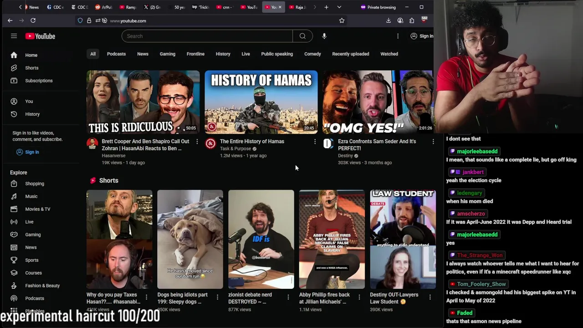The width and height of the screenshot is (583, 328).
Task: Open options for zionist debate nerd short
Action: pos(288,297)
